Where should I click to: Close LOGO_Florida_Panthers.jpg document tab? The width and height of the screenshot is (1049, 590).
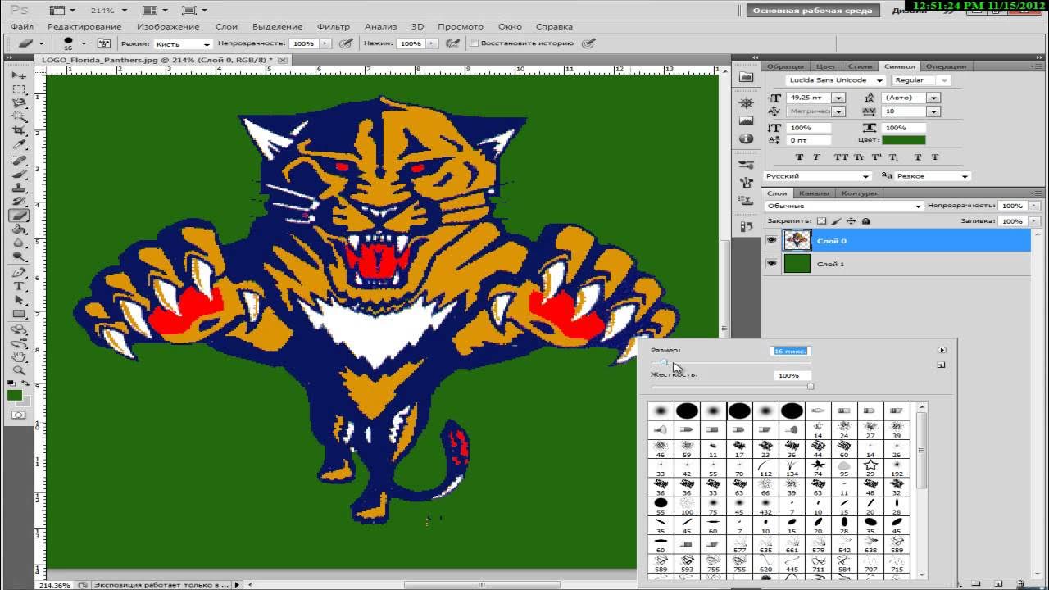click(x=283, y=60)
